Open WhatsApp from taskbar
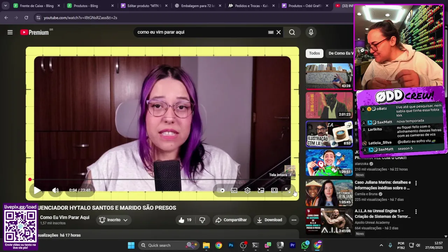This screenshot has width=448, height=252. click(305, 245)
